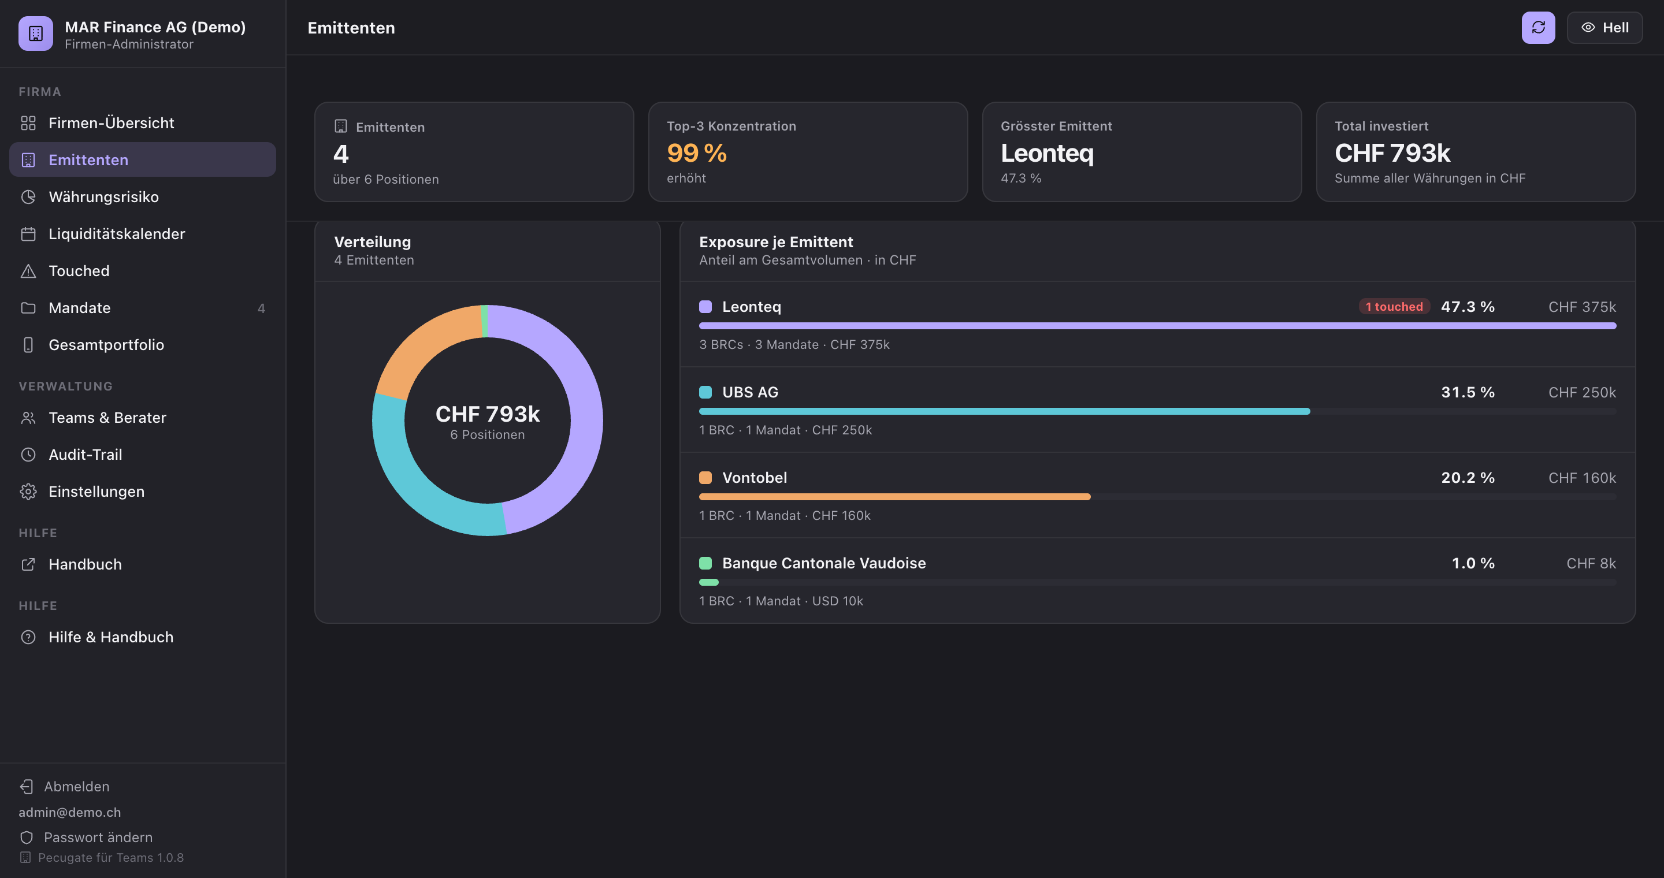Click Passwort ändern to change password
The width and height of the screenshot is (1664, 878).
86,838
